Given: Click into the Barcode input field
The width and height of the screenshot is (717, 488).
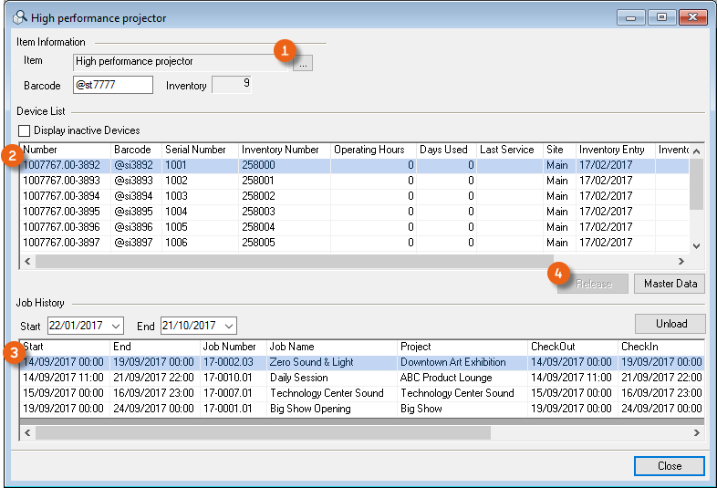Looking at the screenshot, I should (112, 86).
